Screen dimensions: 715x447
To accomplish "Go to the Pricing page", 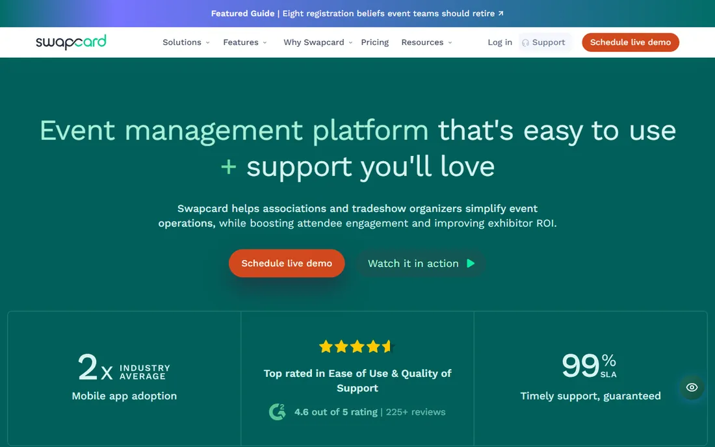I will point(375,42).
